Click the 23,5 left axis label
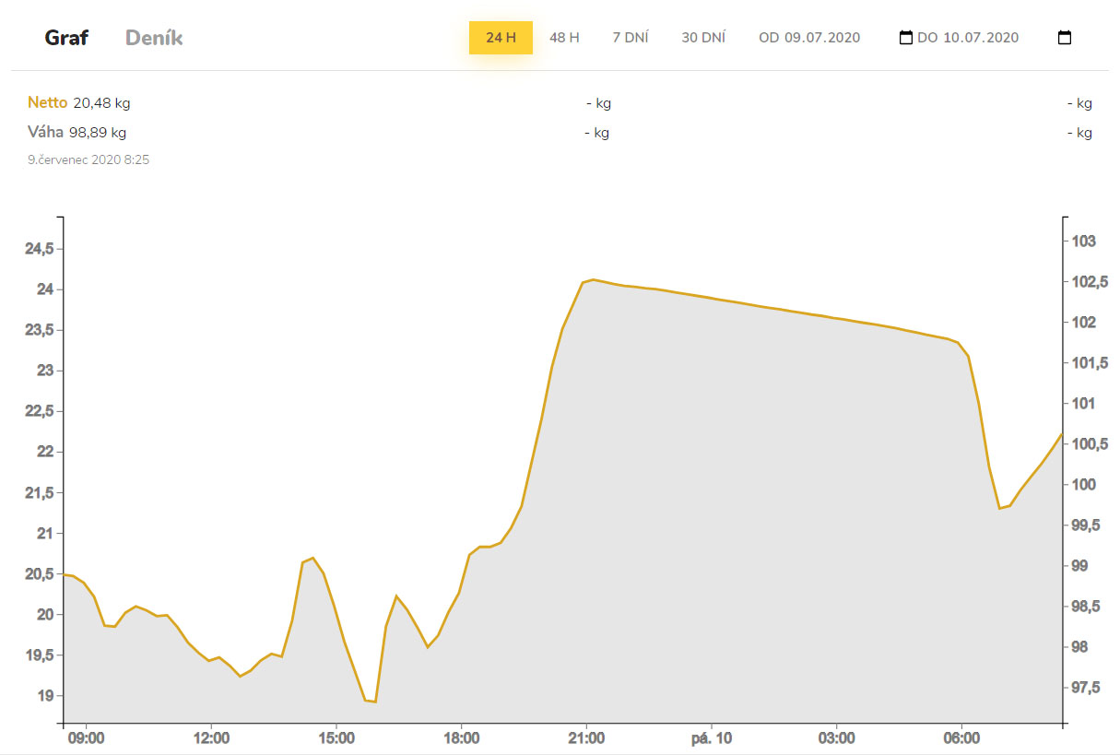 38,330
